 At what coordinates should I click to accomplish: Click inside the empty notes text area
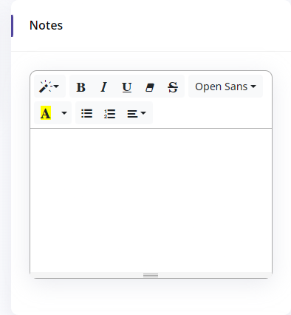coord(151,200)
